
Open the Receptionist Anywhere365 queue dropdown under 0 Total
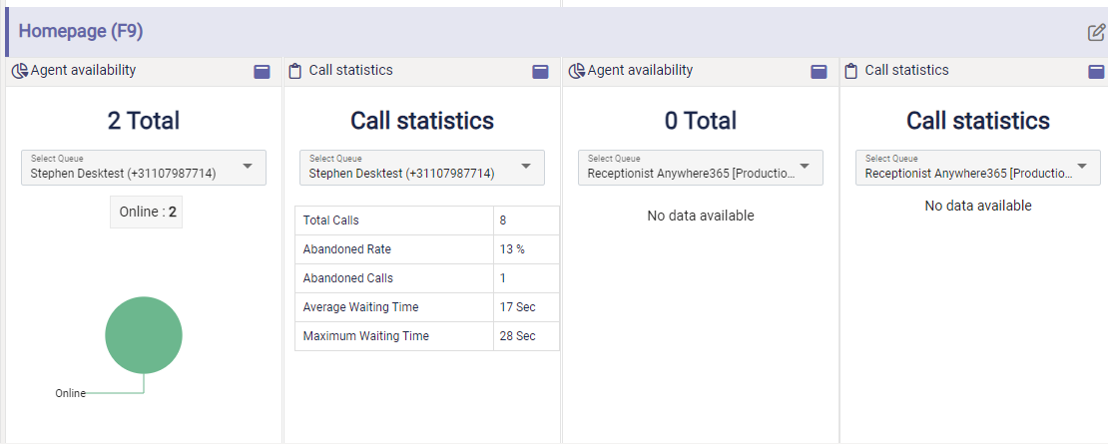click(x=701, y=168)
